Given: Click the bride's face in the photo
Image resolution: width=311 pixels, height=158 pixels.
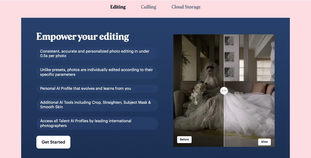Looking at the screenshot, I should [209, 70].
